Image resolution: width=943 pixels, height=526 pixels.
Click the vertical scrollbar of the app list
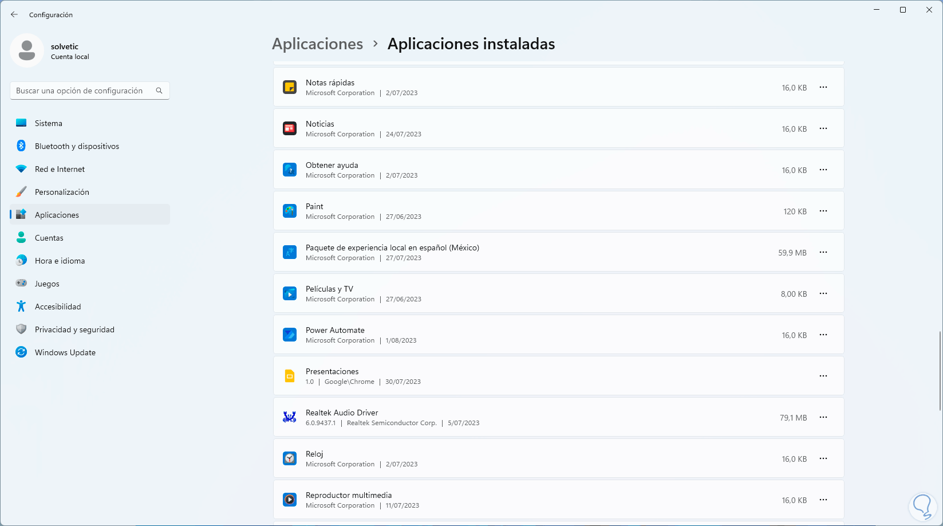tap(940, 371)
